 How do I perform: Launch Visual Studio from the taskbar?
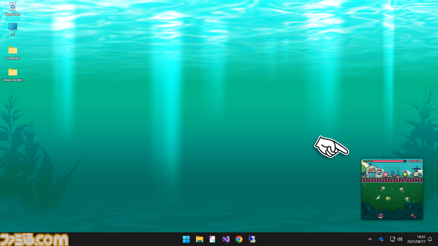click(226, 239)
